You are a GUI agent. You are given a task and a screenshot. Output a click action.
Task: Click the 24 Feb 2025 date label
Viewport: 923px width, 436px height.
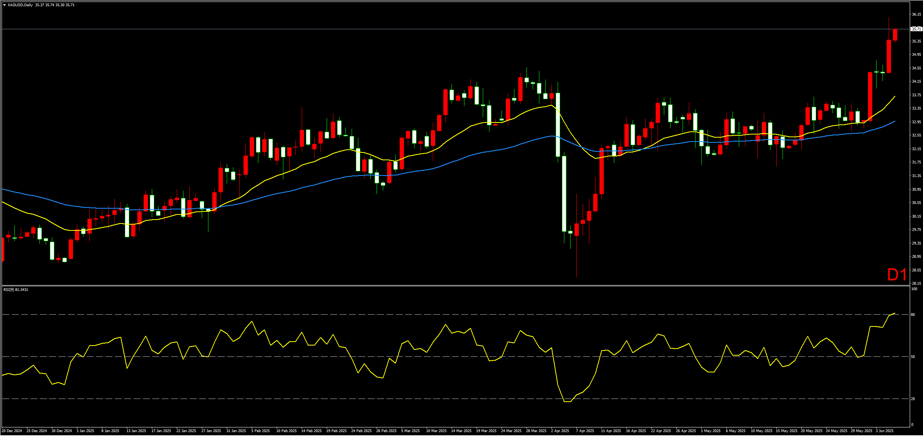click(361, 431)
